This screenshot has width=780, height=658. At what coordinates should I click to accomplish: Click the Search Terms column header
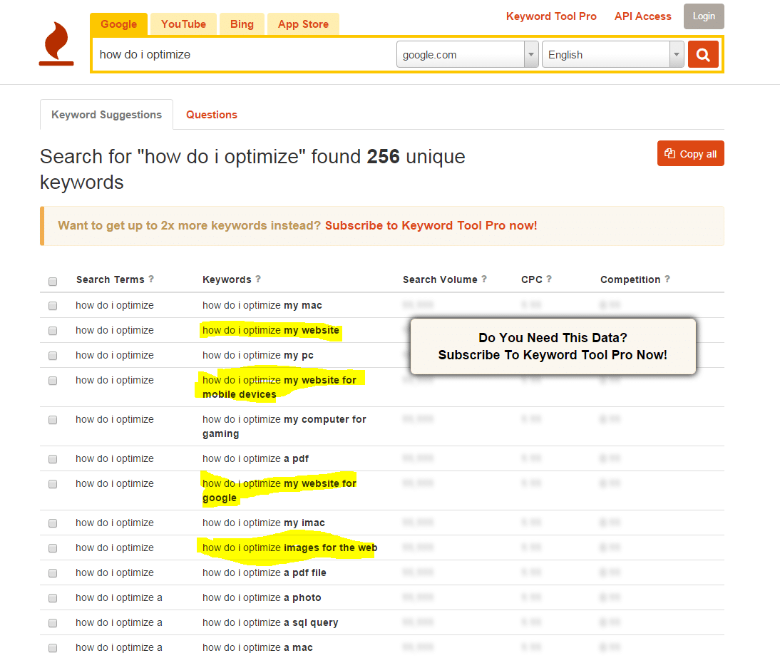(110, 279)
